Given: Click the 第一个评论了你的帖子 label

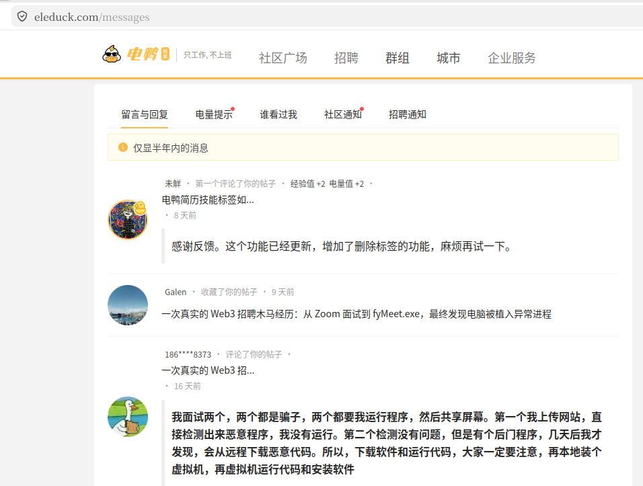Looking at the screenshot, I should [235, 184].
